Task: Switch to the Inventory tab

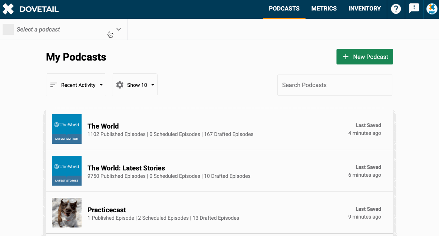Action: click(x=364, y=9)
